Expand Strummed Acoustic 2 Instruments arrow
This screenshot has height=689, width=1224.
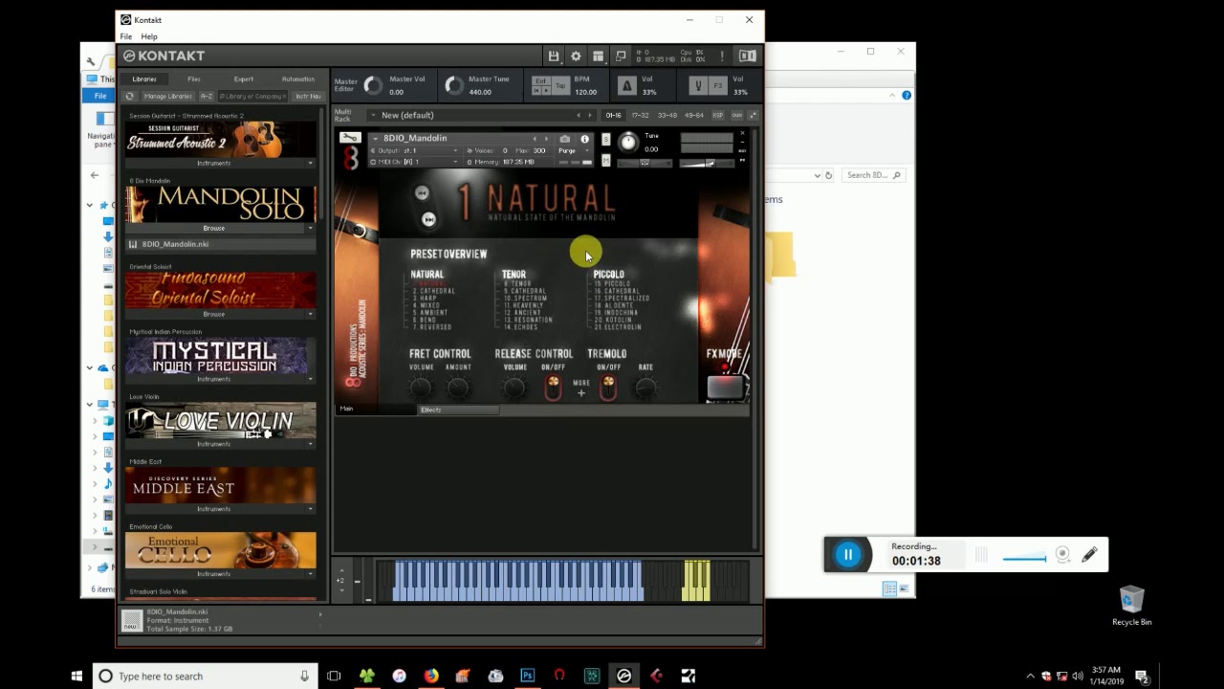pos(310,164)
